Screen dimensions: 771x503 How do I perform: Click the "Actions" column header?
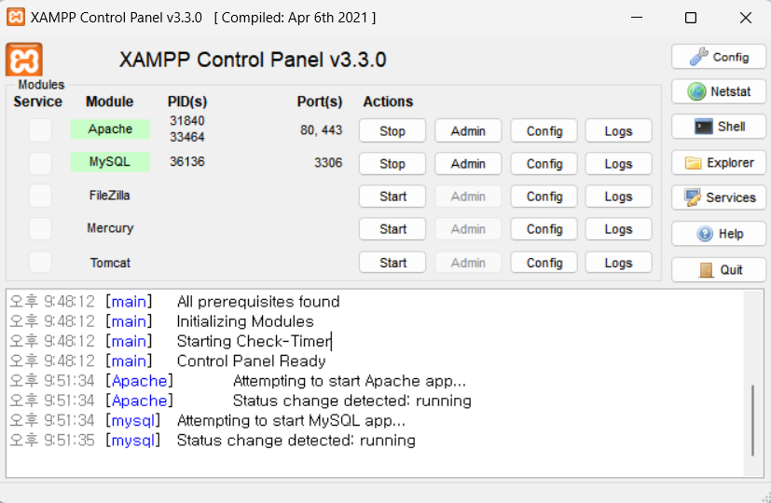pos(388,102)
